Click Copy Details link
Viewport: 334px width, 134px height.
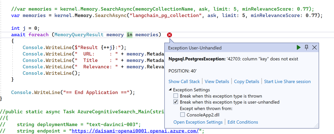pos(247,81)
